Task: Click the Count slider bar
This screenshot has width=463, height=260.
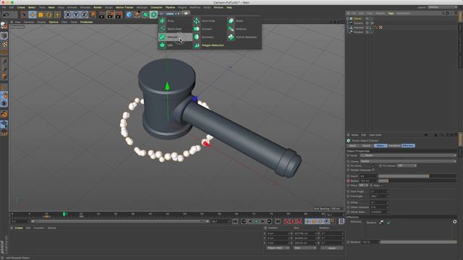Action: coord(417,176)
